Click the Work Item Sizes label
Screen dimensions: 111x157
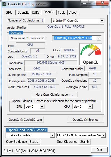[18, 87]
